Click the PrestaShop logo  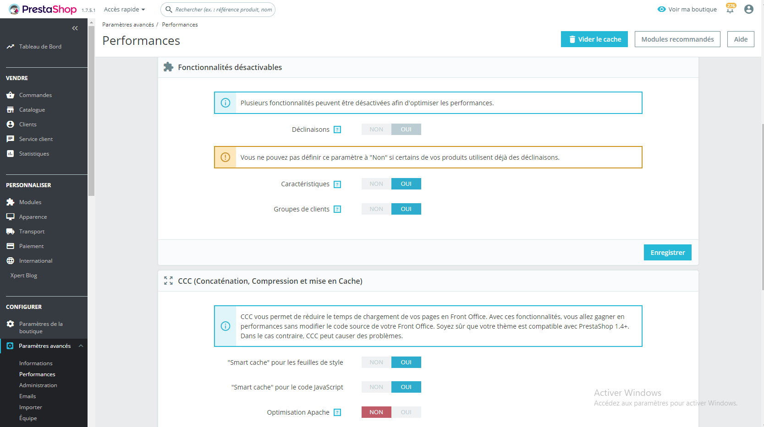[x=43, y=9]
